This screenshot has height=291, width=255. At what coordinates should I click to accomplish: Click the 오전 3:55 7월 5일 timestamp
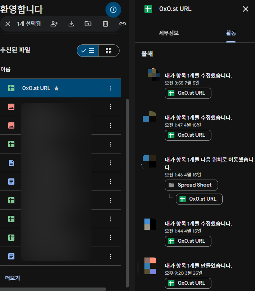coord(182,83)
